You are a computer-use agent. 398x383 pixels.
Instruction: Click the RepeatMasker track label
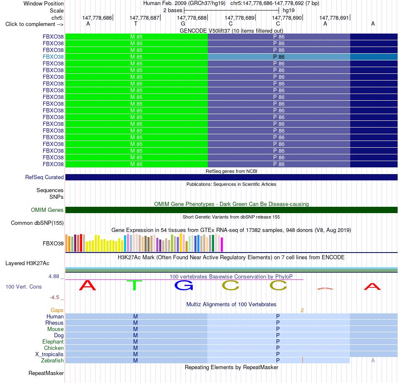pos(46,373)
